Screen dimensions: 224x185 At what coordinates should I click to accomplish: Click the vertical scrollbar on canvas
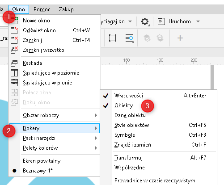(212, 77)
